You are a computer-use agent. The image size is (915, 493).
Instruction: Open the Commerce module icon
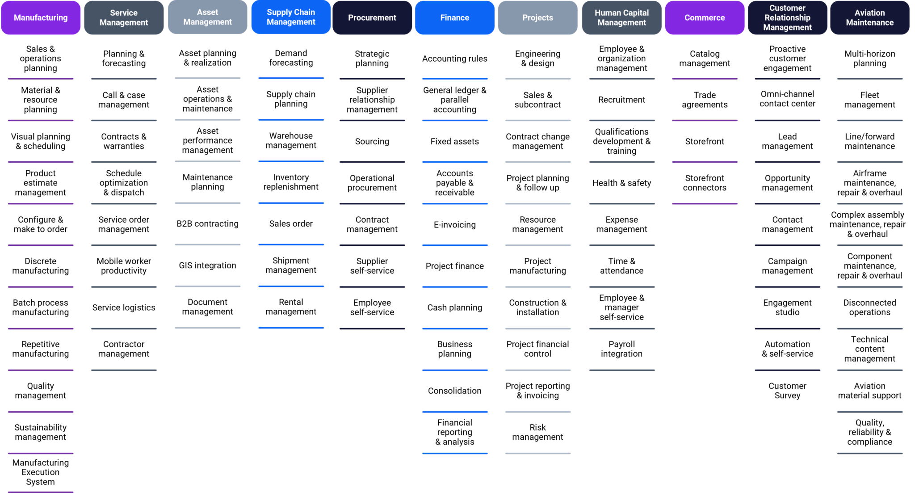pyautogui.click(x=703, y=17)
